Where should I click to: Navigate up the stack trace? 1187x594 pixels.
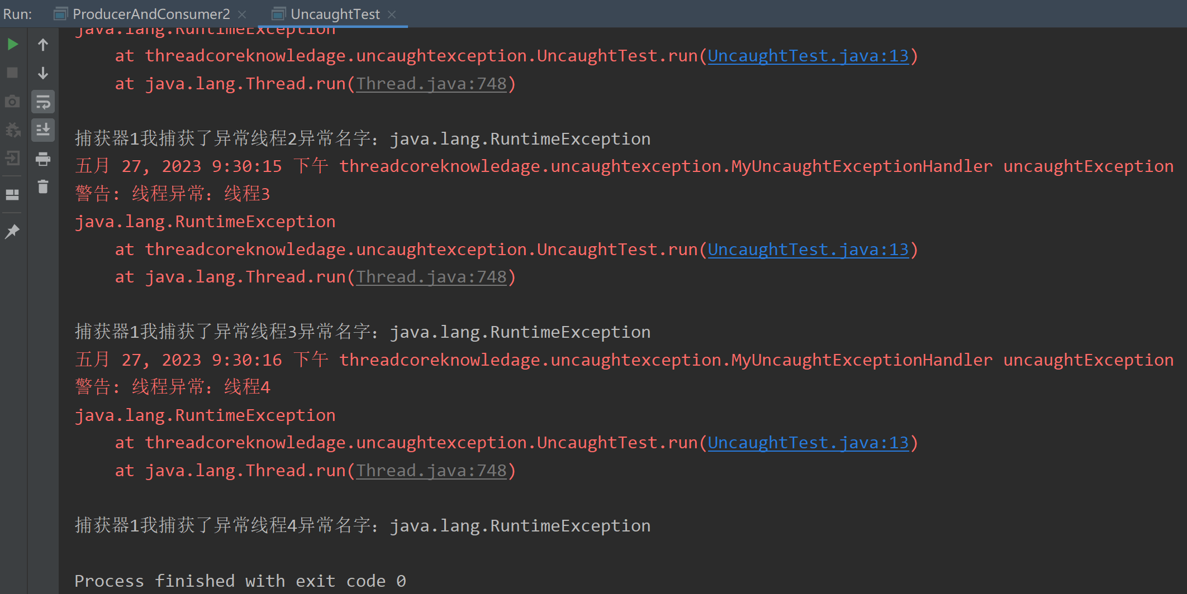[42, 44]
